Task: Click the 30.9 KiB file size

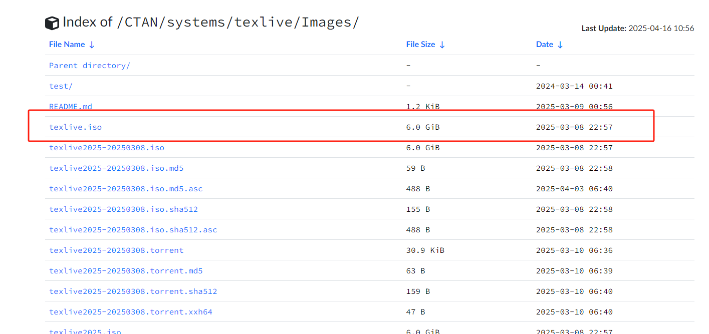Action: (425, 250)
